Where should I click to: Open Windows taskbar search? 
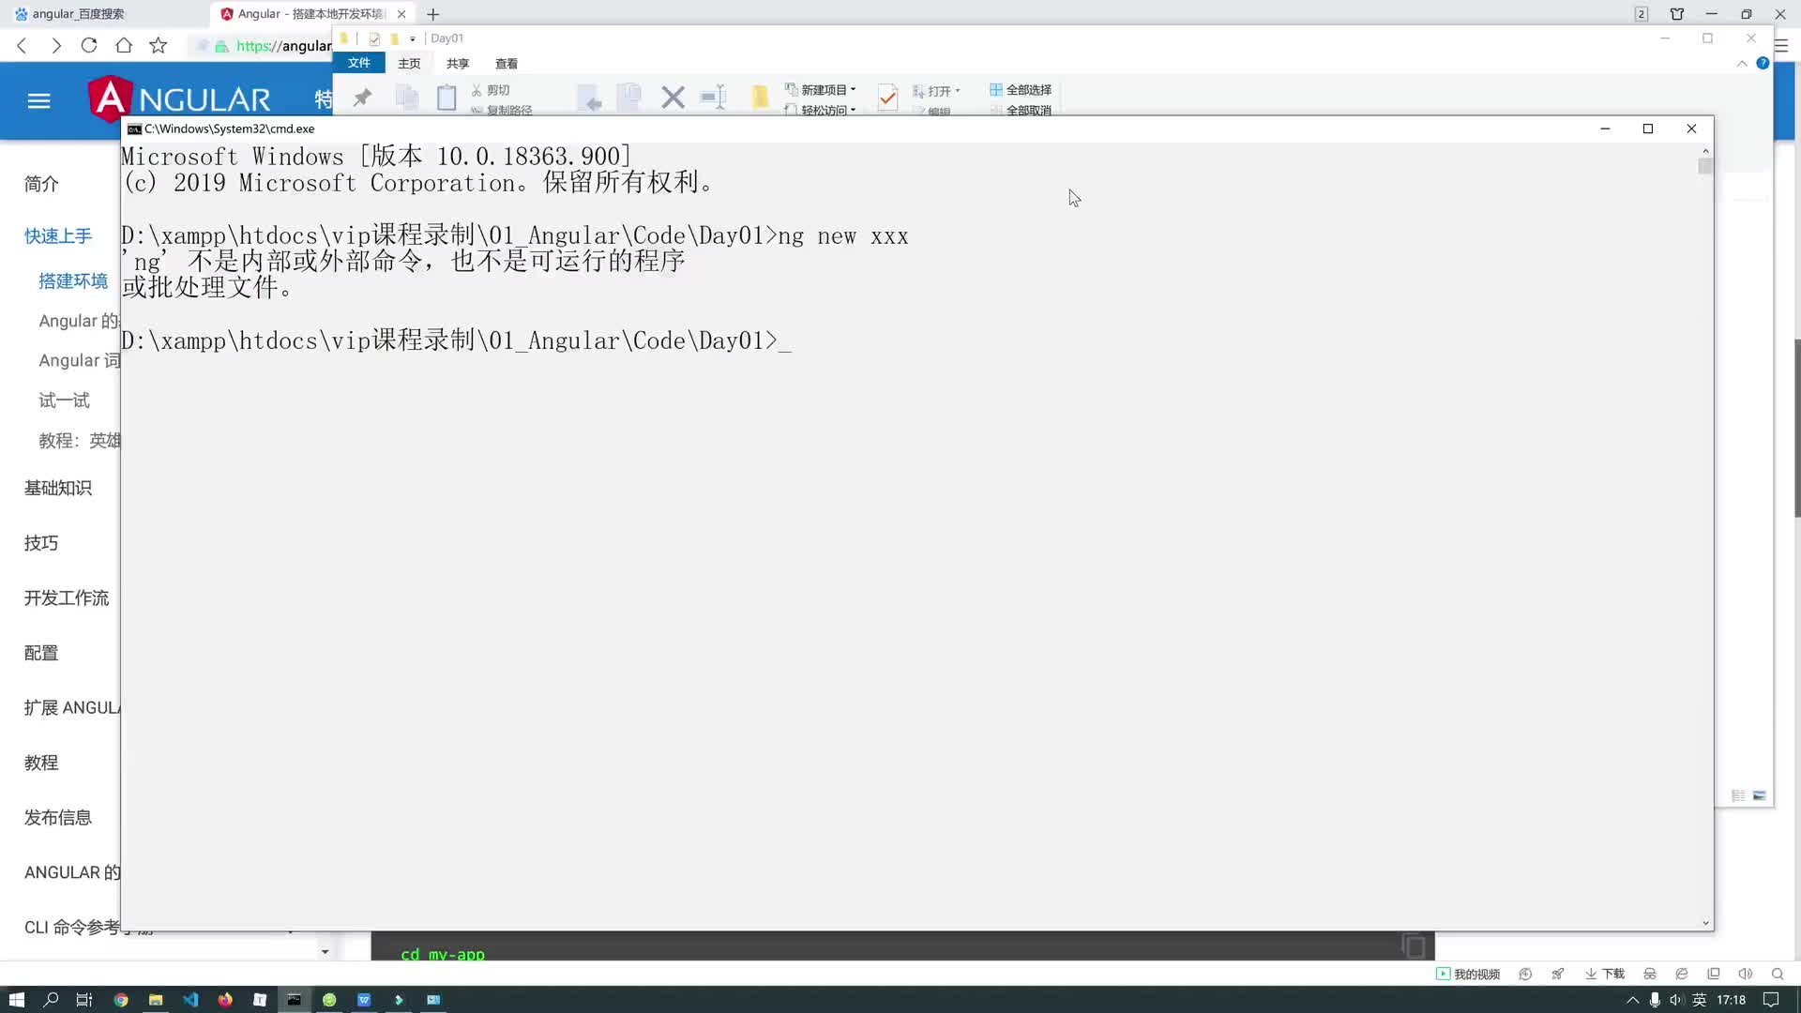tap(51, 1000)
